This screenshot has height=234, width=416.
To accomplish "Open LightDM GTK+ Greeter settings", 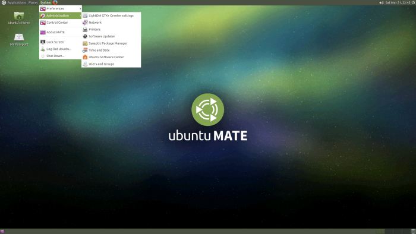I will tap(111, 15).
